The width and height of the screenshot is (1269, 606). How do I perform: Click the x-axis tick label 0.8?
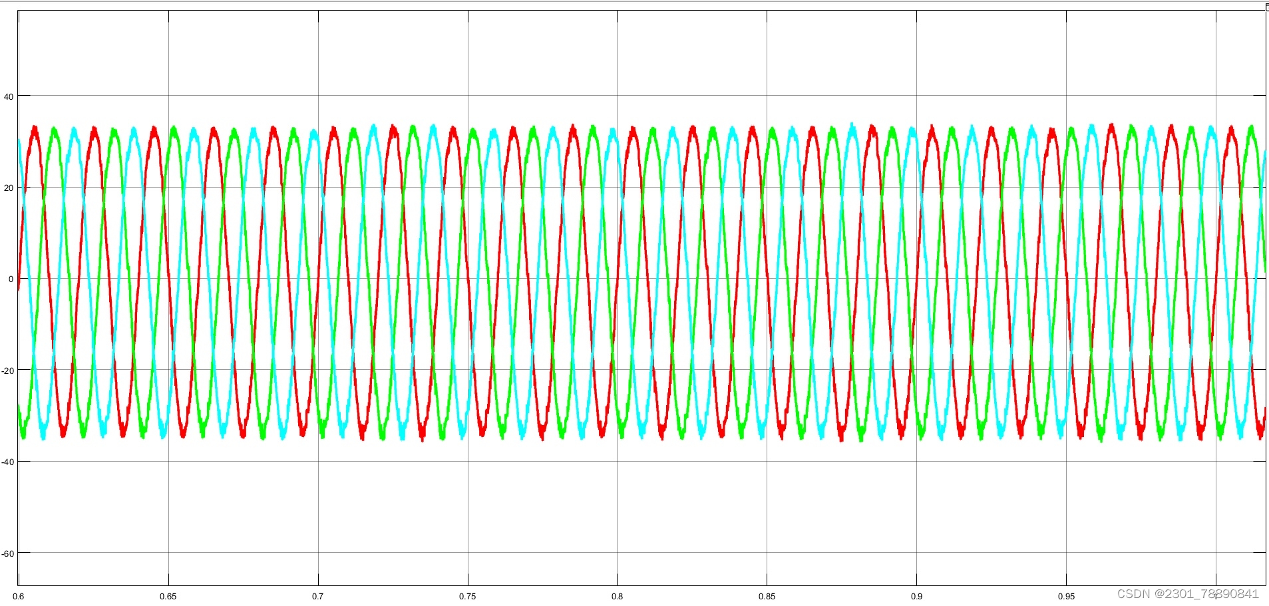coord(618,597)
